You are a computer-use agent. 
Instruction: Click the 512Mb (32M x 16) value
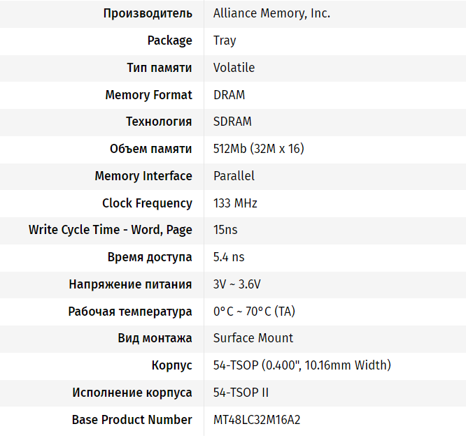258,149
